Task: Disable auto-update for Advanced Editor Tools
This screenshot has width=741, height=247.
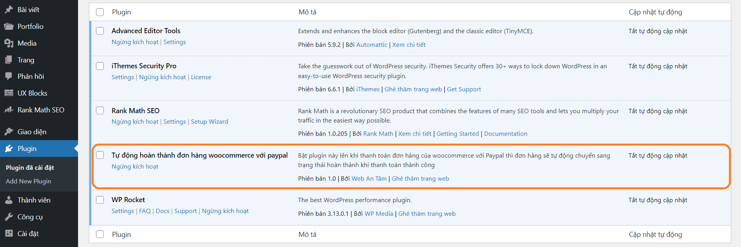Action: coord(657,31)
